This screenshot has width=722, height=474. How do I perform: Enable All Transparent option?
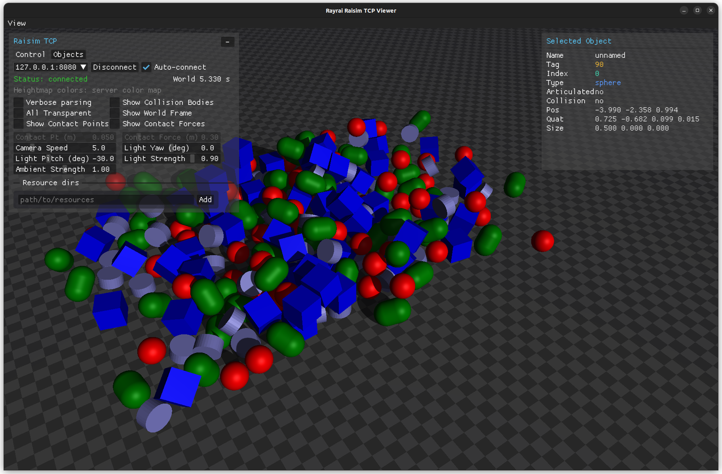(x=19, y=113)
